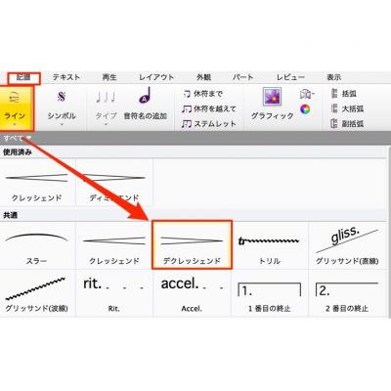Click 音符名の追加 (add note names) icon

(x=146, y=97)
